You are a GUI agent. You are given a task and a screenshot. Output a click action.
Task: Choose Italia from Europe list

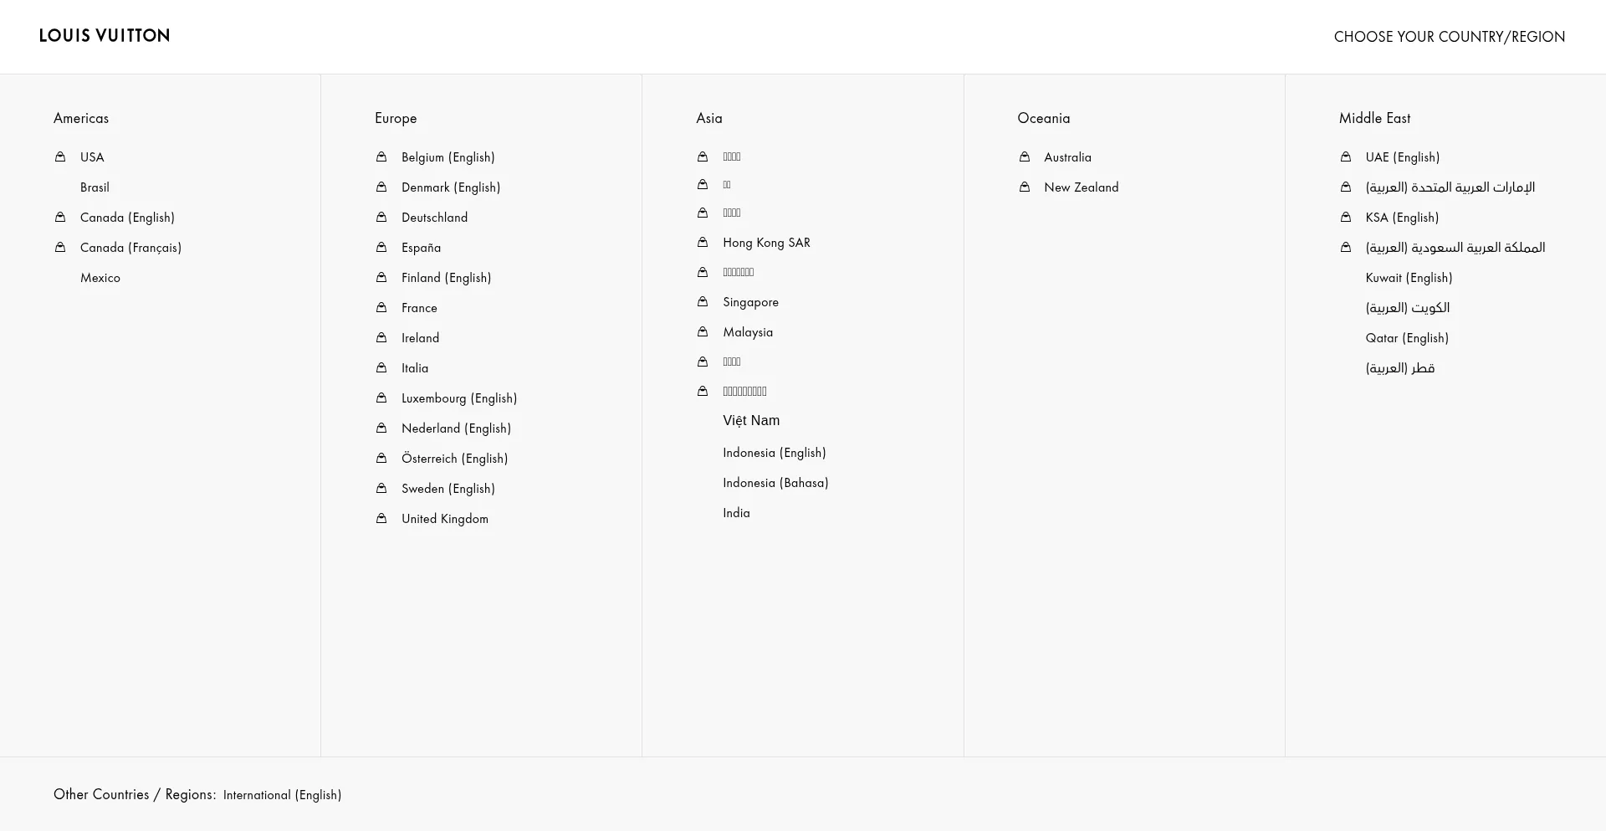415,368
